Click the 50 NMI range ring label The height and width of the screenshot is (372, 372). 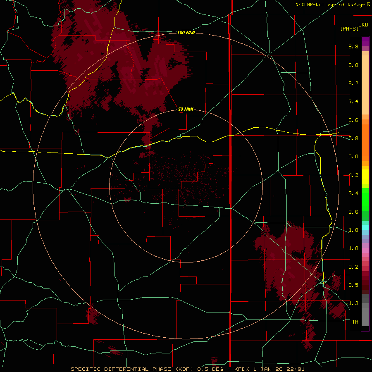pos(186,109)
